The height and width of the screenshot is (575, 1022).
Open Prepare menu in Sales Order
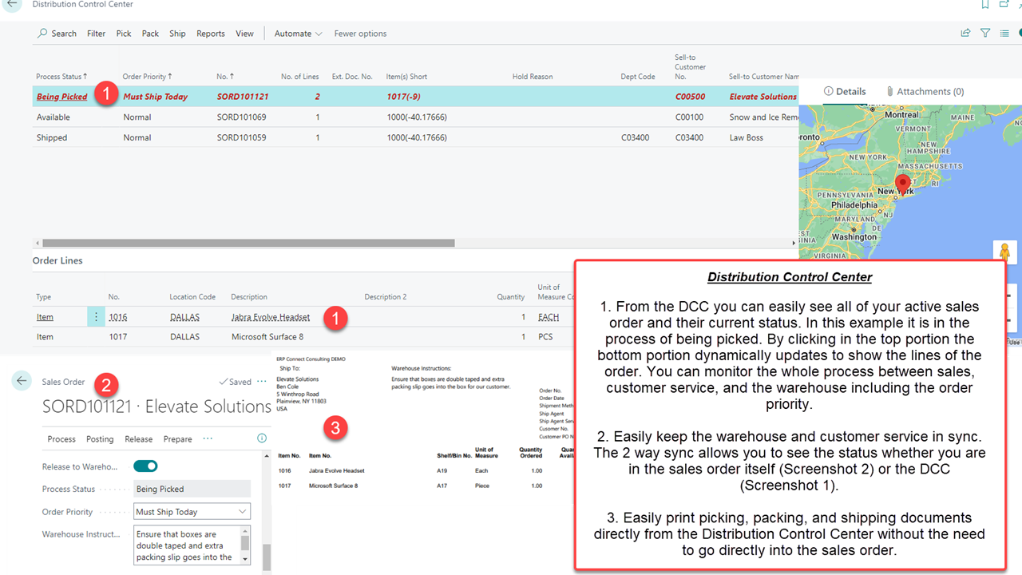(x=177, y=439)
